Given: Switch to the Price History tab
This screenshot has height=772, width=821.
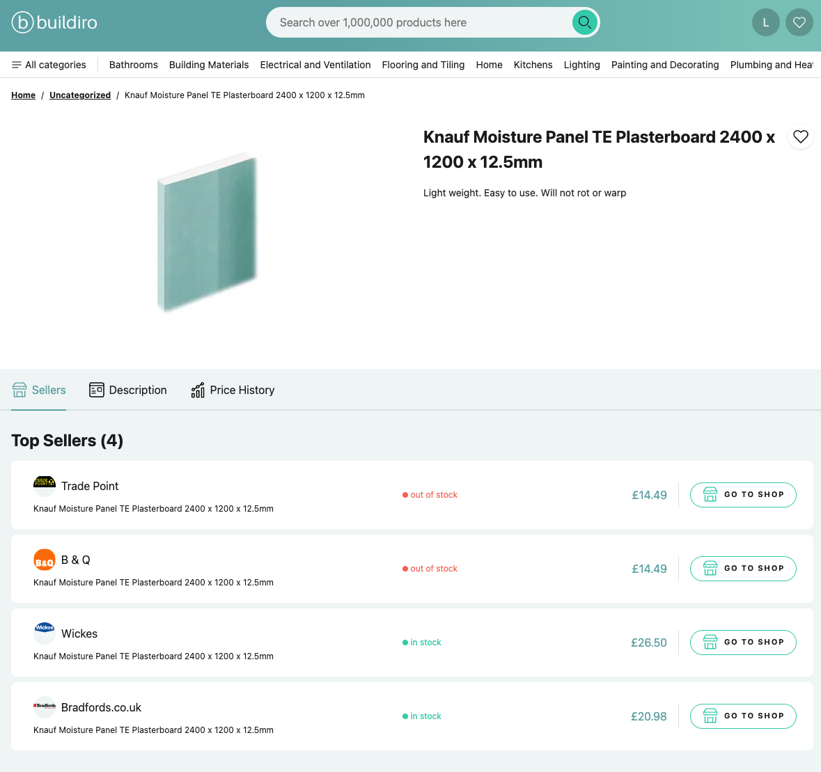Looking at the screenshot, I should tap(233, 390).
